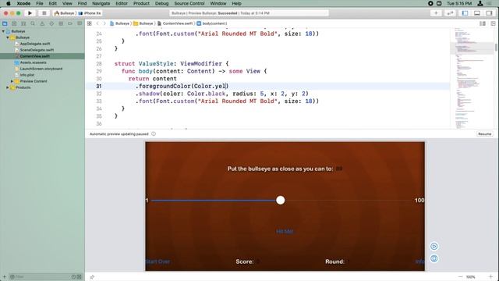Viewport: 499px width, 281px height.
Task: Click Info button in preview
Action: (x=420, y=261)
